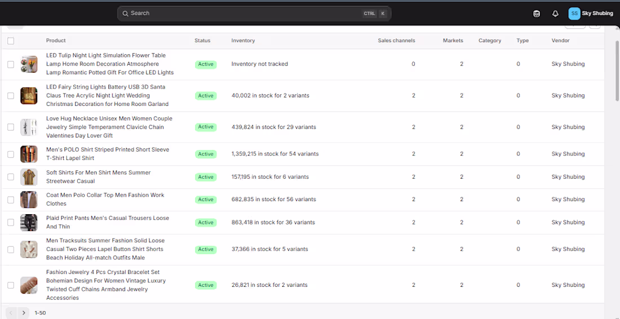Sort by the Inventory column header
The image size is (620, 319).
pyautogui.click(x=243, y=41)
